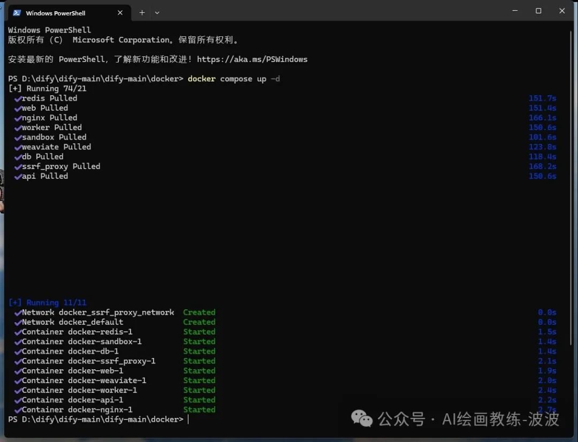The width and height of the screenshot is (578, 442).
Task: Click 'Container docker-api-1' line
Action: click(x=69, y=400)
